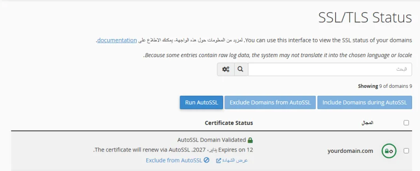Open advanced search settings gears button
The width and height of the screenshot is (420, 171).
226,69
